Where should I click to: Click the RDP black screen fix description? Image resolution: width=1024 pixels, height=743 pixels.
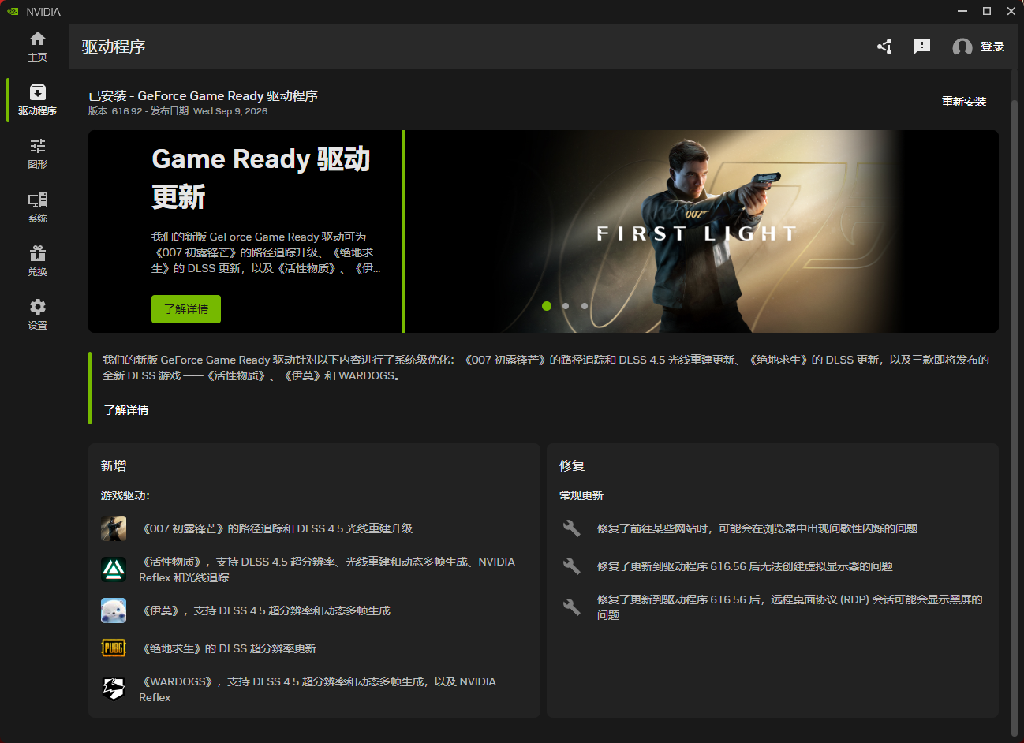(x=790, y=607)
